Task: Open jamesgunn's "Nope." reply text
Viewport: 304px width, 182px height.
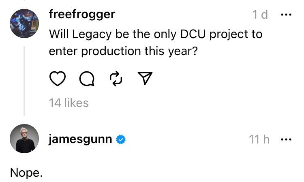Action: coord(26,173)
